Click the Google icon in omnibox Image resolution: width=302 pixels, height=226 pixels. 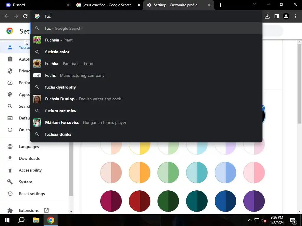point(37,16)
